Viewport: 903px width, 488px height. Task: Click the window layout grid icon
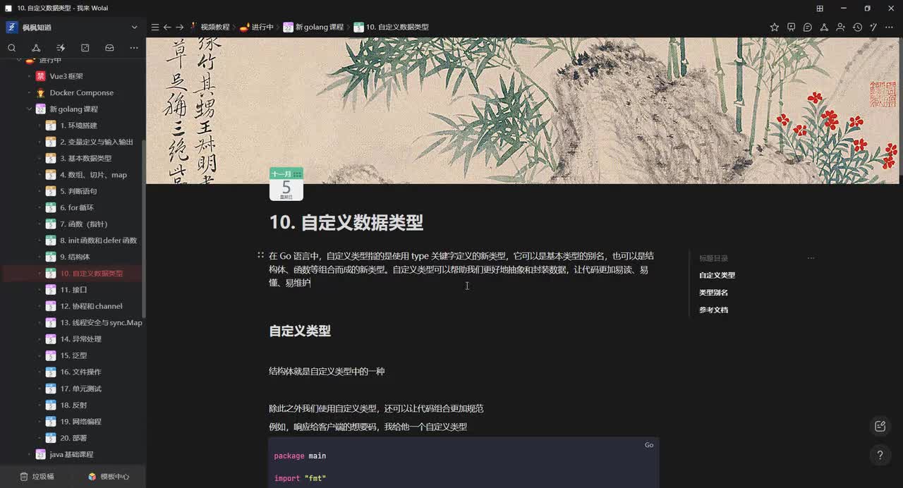tap(820, 8)
